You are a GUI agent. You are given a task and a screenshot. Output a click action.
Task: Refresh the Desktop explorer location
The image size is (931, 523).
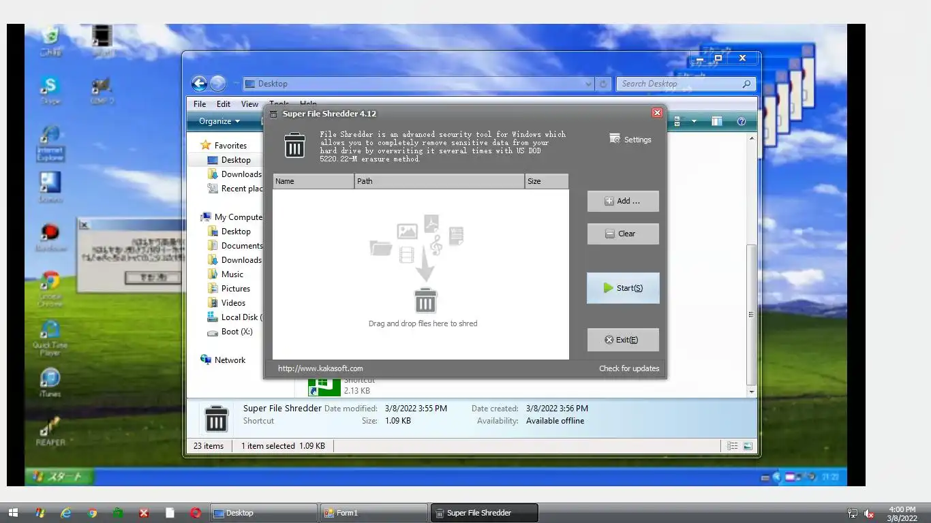point(602,84)
